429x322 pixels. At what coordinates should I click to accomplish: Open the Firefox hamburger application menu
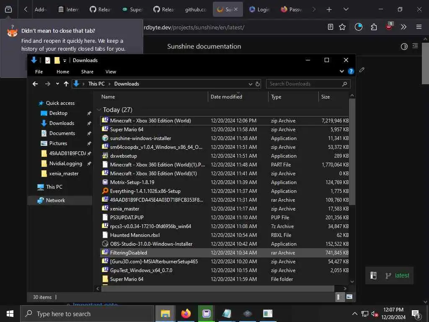[419, 27]
